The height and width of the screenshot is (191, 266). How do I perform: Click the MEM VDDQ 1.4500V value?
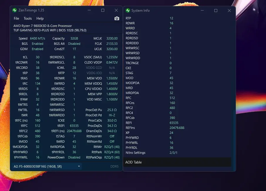pyautogui.click(x=112, y=83)
